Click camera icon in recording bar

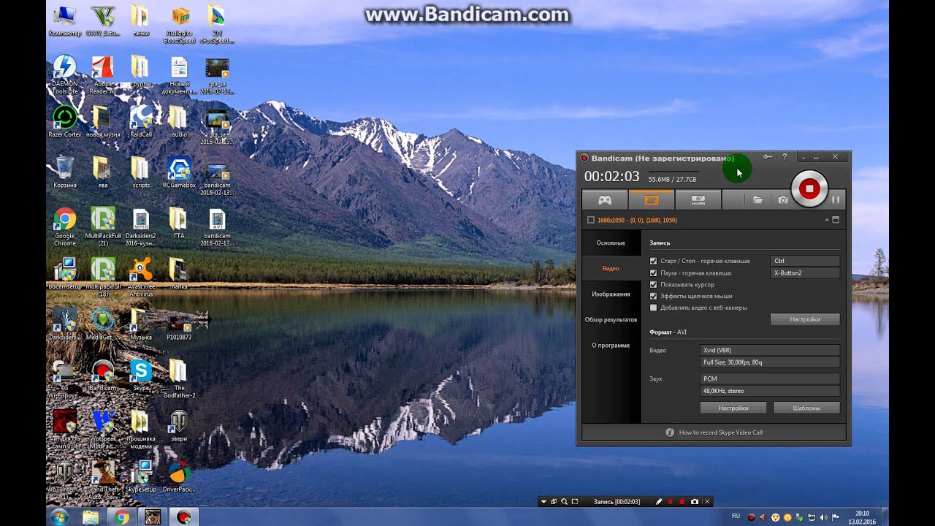(x=695, y=502)
